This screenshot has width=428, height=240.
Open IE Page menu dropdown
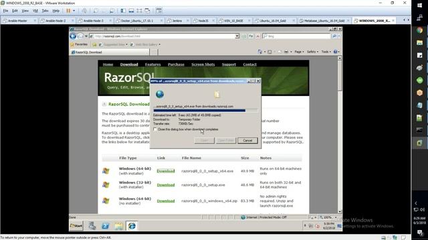tap(299, 52)
